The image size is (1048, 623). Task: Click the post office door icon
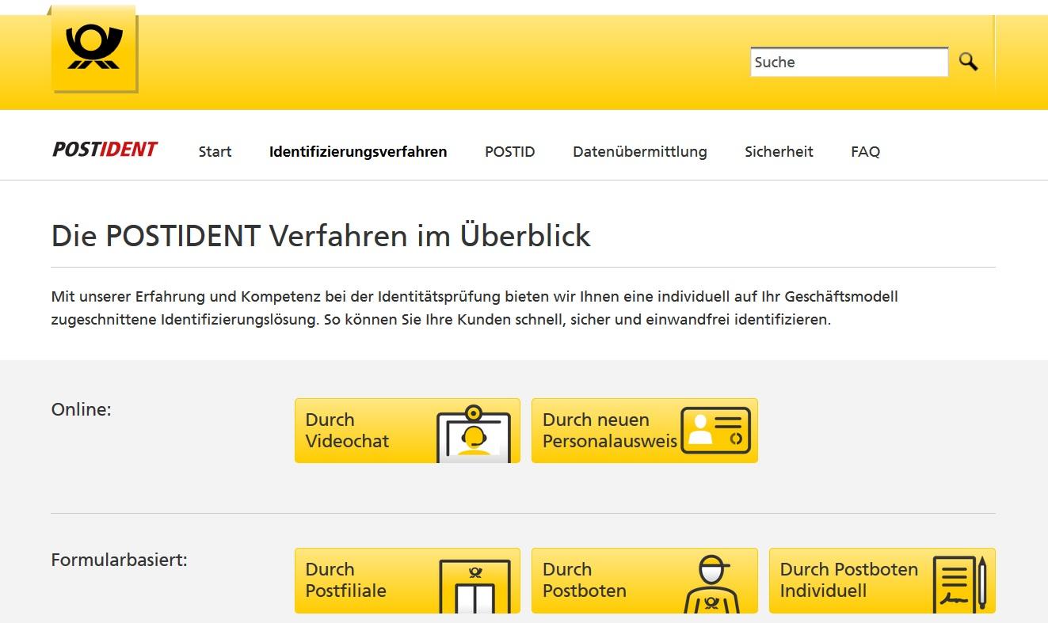[475, 586]
